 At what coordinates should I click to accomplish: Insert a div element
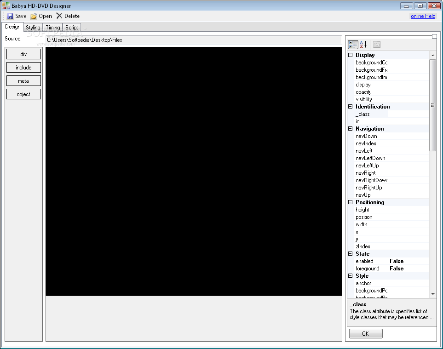click(24, 54)
